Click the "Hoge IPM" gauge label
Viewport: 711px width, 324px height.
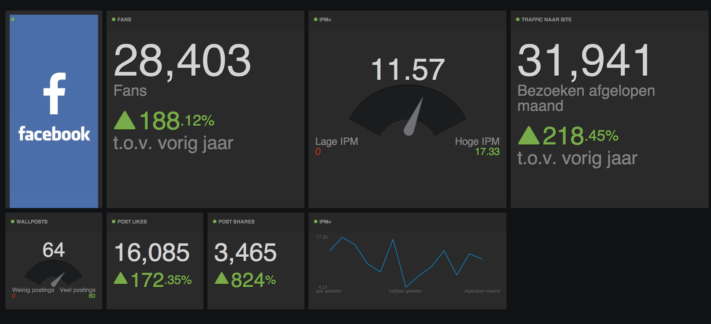click(477, 142)
